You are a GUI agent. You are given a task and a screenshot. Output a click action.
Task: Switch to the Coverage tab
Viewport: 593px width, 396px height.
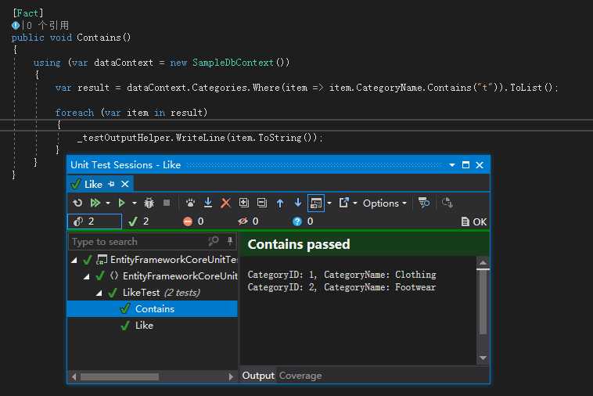pyautogui.click(x=300, y=376)
